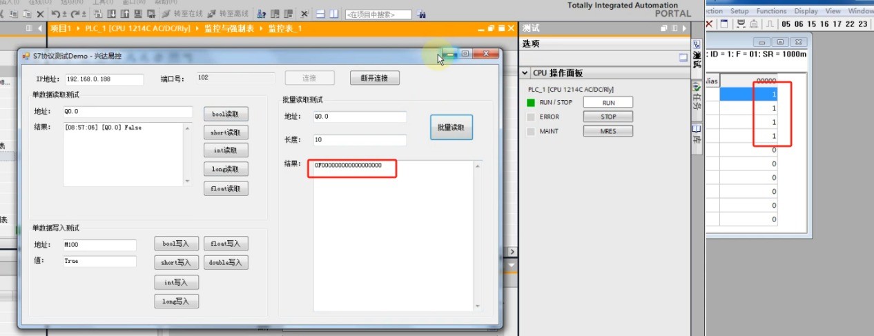Collapse the 测试 task card arrow

coord(684,28)
